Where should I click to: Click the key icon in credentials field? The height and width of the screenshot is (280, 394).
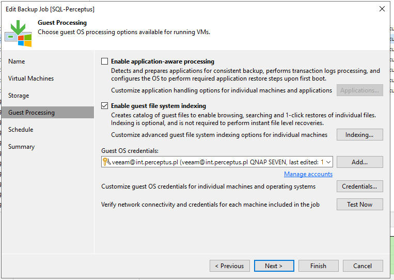[x=106, y=162]
